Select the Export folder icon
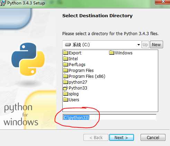Image resolution: width=170 pixels, height=146 pixels. point(66,53)
